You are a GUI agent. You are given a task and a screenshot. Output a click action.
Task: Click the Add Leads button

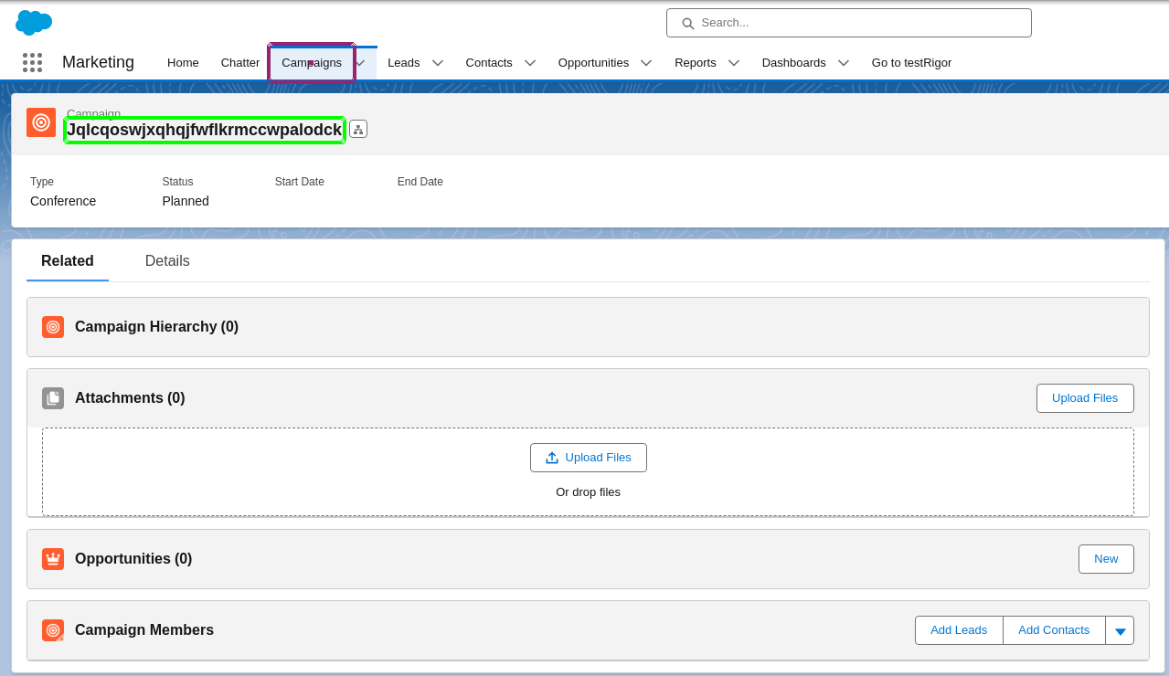coord(959,630)
